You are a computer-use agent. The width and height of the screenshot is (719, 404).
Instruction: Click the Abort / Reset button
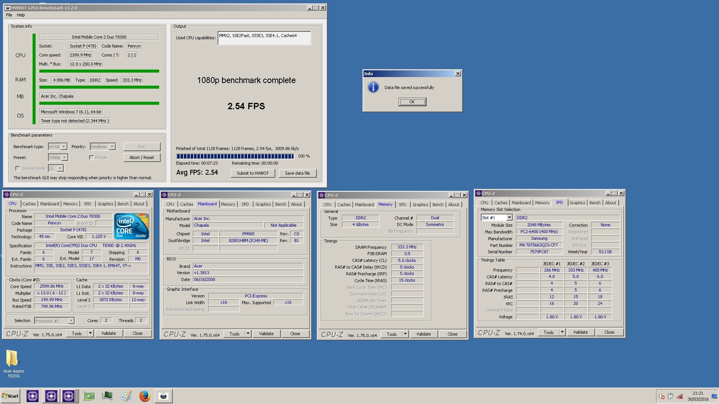tap(142, 157)
